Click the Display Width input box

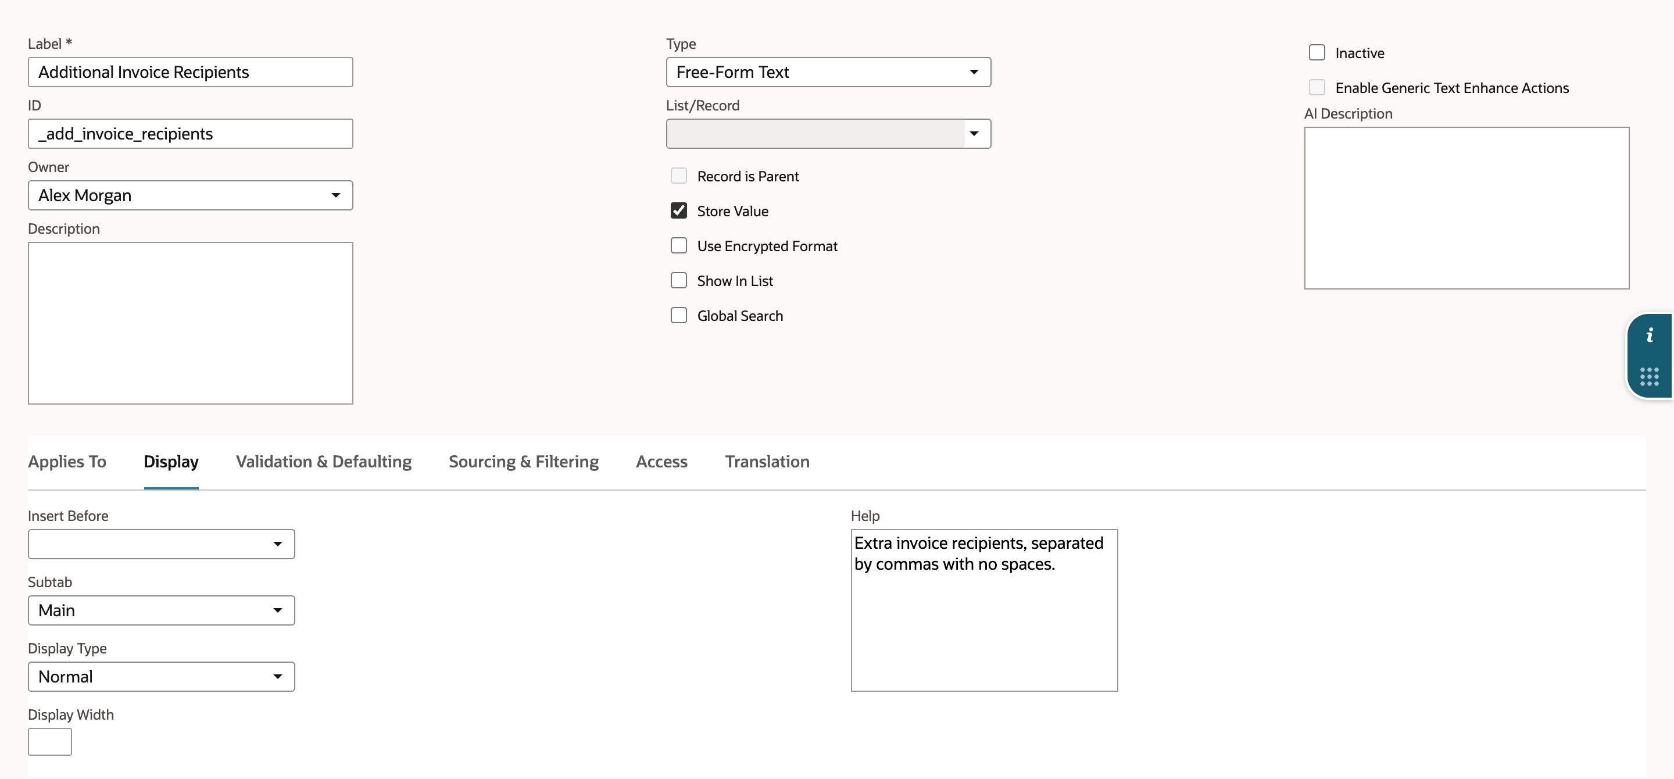(50, 742)
